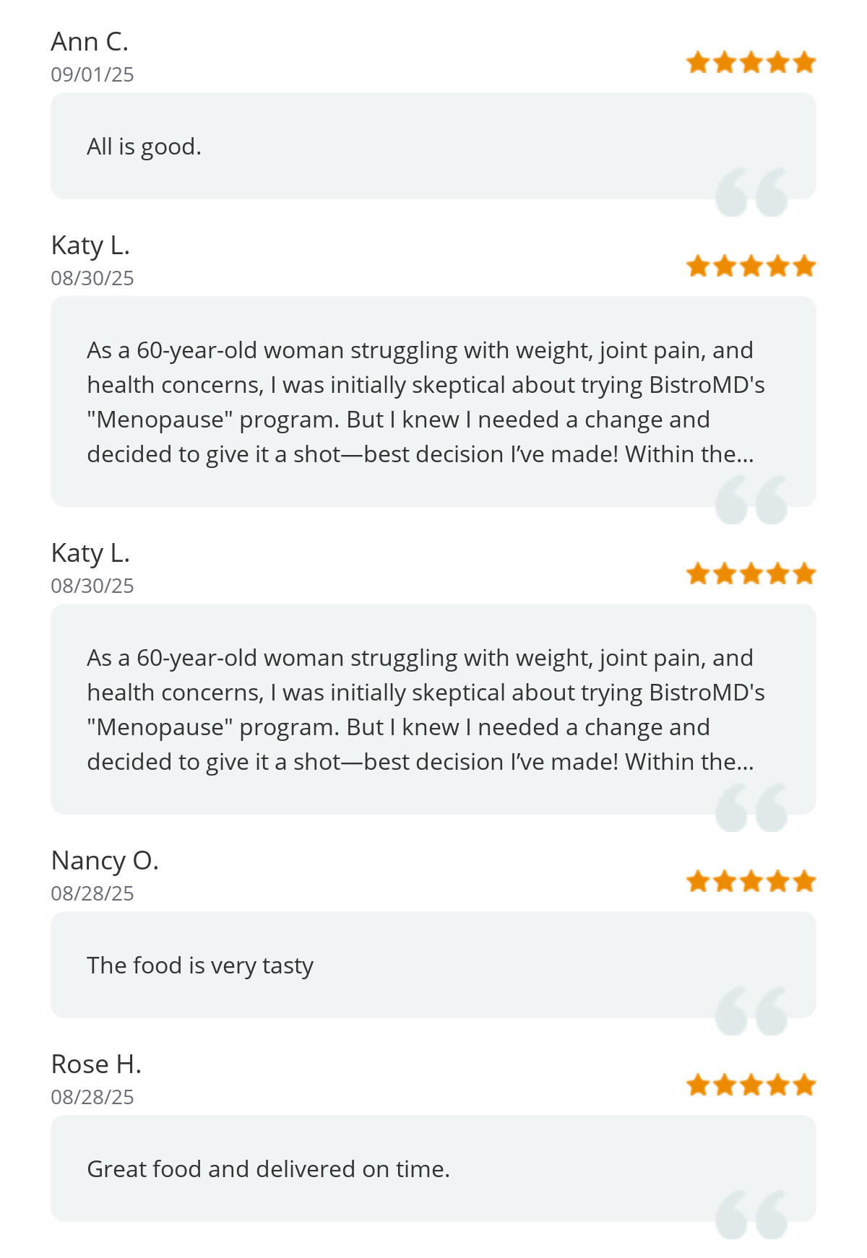Expand the second Katy L. truncated review text
This screenshot has height=1258, width=867.
(x=426, y=709)
